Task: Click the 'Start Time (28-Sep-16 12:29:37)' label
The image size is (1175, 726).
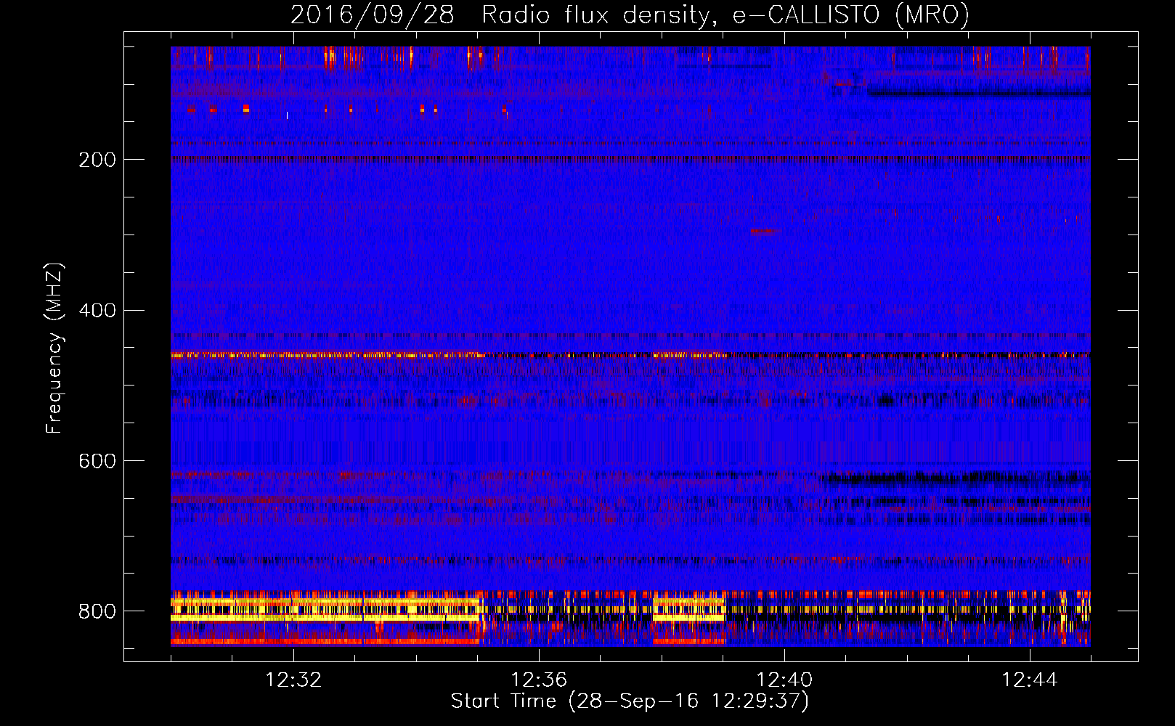Action: pyautogui.click(x=630, y=701)
